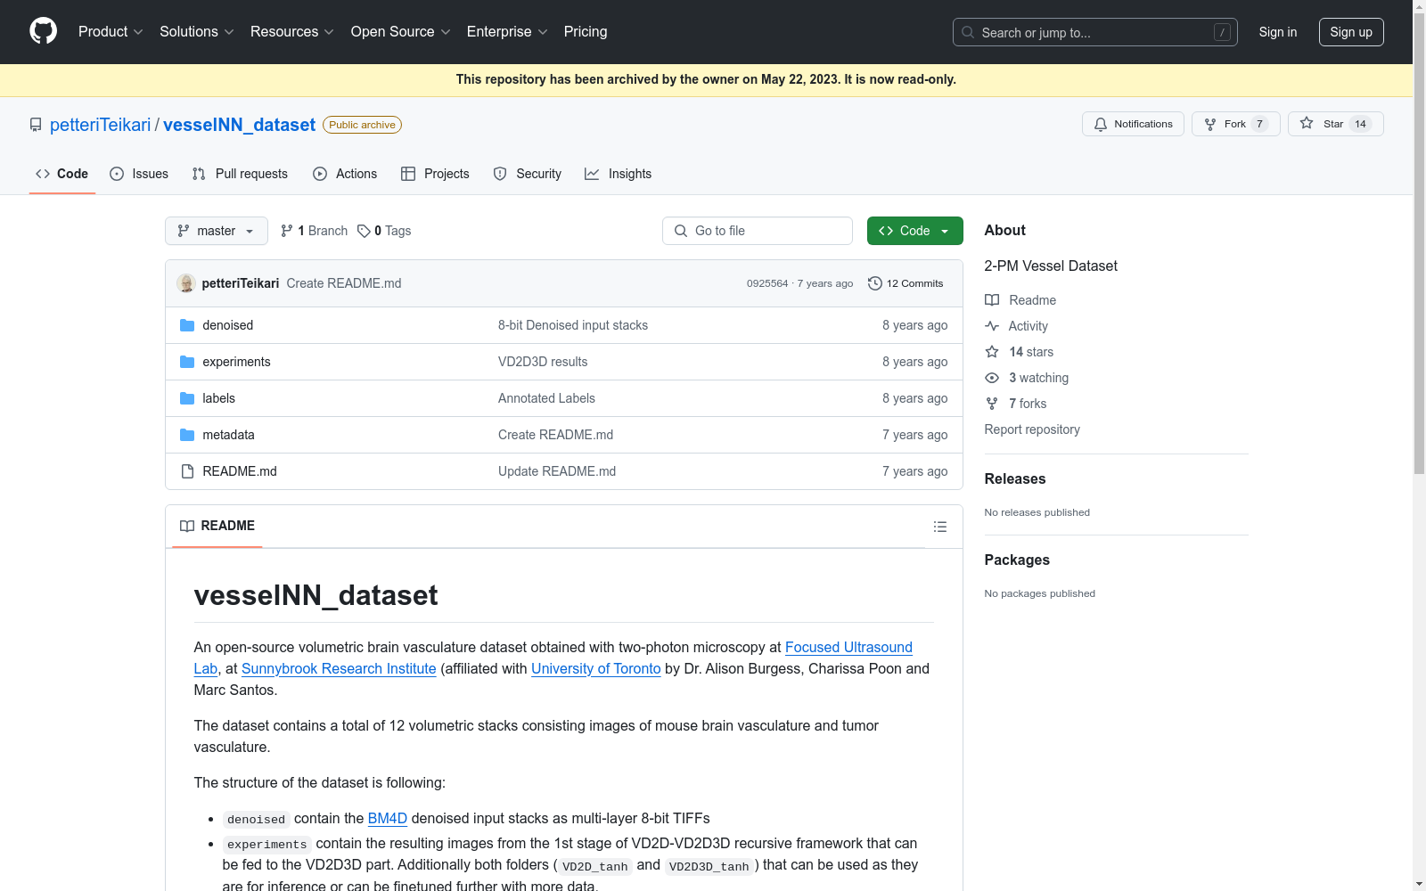Open the Pricing page
The image size is (1426, 891).
click(x=586, y=31)
